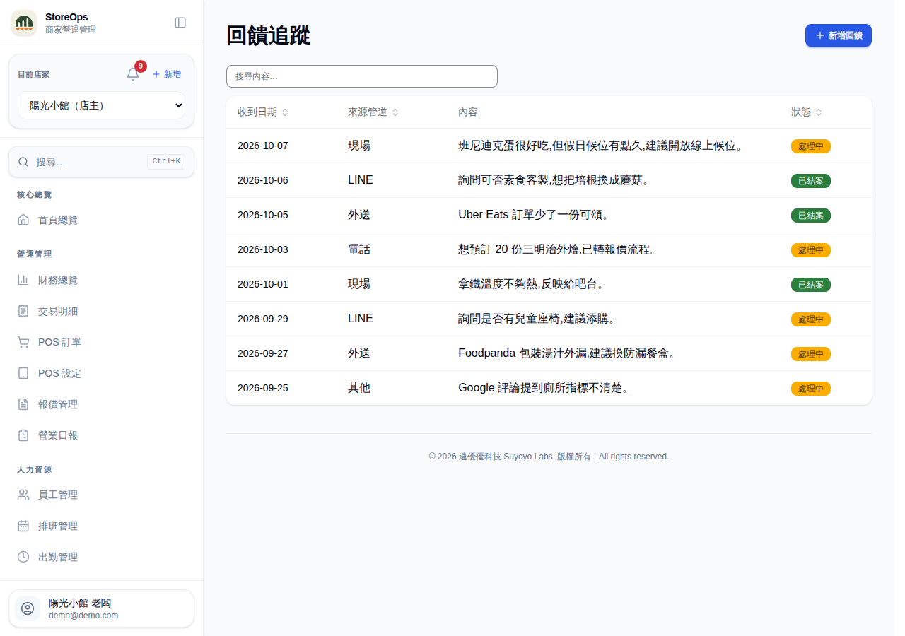Click the document icon beside 交易明細

23,311
